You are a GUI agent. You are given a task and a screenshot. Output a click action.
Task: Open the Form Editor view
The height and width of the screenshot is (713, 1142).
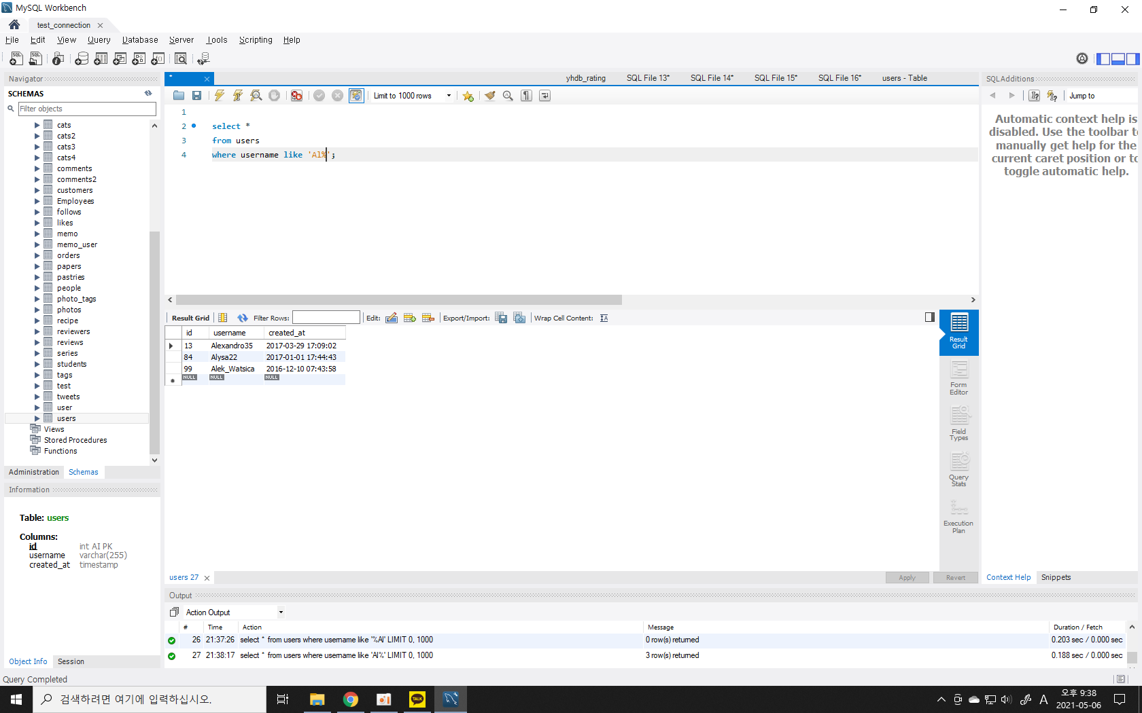coord(958,378)
